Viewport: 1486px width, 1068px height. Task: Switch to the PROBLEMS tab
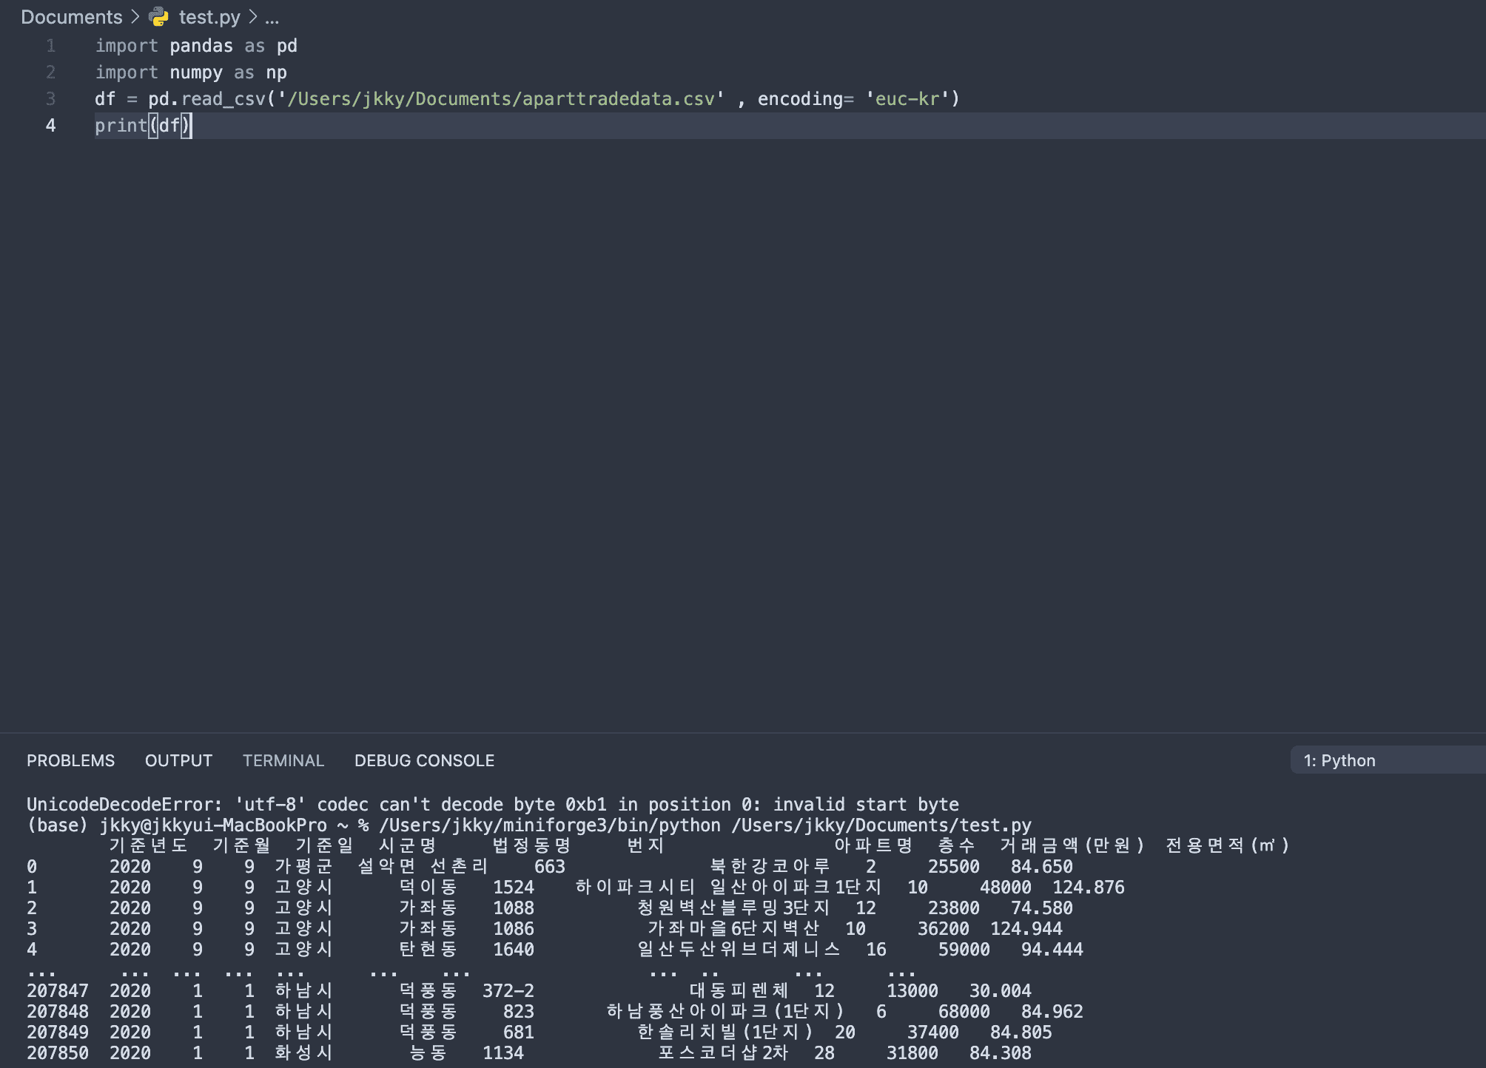(x=70, y=760)
